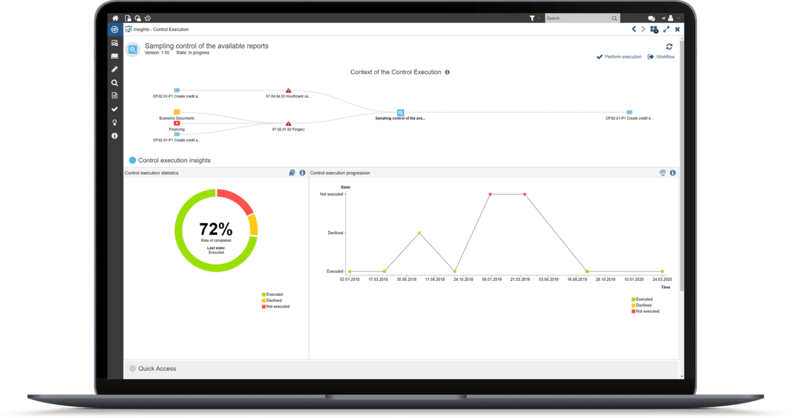Select the pencil edit tool in sidebar
792x418 pixels.
(x=114, y=69)
